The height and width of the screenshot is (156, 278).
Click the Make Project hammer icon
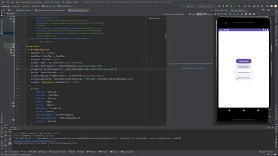[182, 6]
